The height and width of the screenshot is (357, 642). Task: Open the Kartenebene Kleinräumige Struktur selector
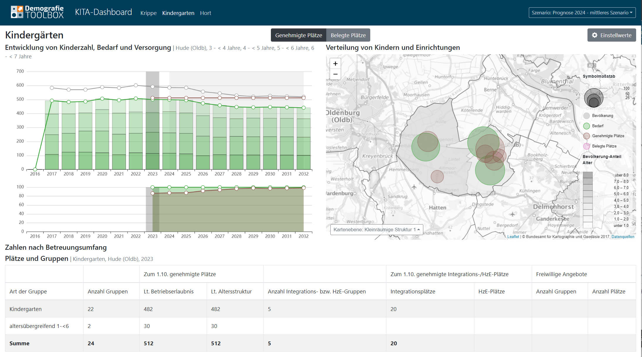click(376, 229)
